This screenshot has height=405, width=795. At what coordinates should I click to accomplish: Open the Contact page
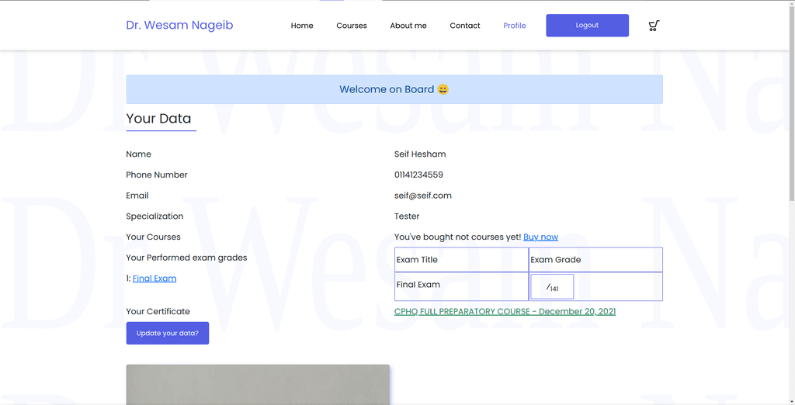pos(464,26)
